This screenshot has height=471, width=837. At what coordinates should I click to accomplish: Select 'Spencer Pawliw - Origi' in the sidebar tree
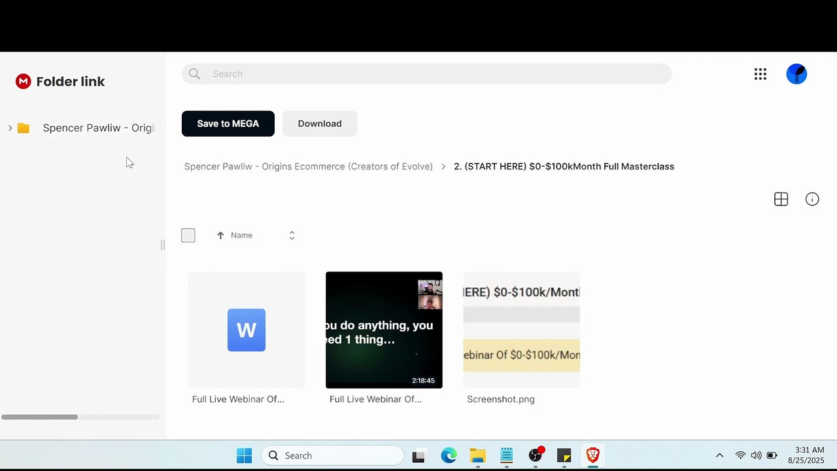98,128
